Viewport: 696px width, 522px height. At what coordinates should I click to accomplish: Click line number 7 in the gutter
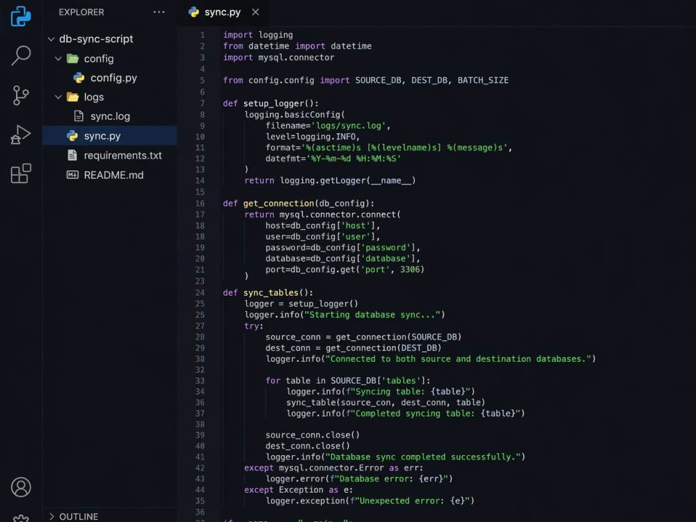point(203,104)
